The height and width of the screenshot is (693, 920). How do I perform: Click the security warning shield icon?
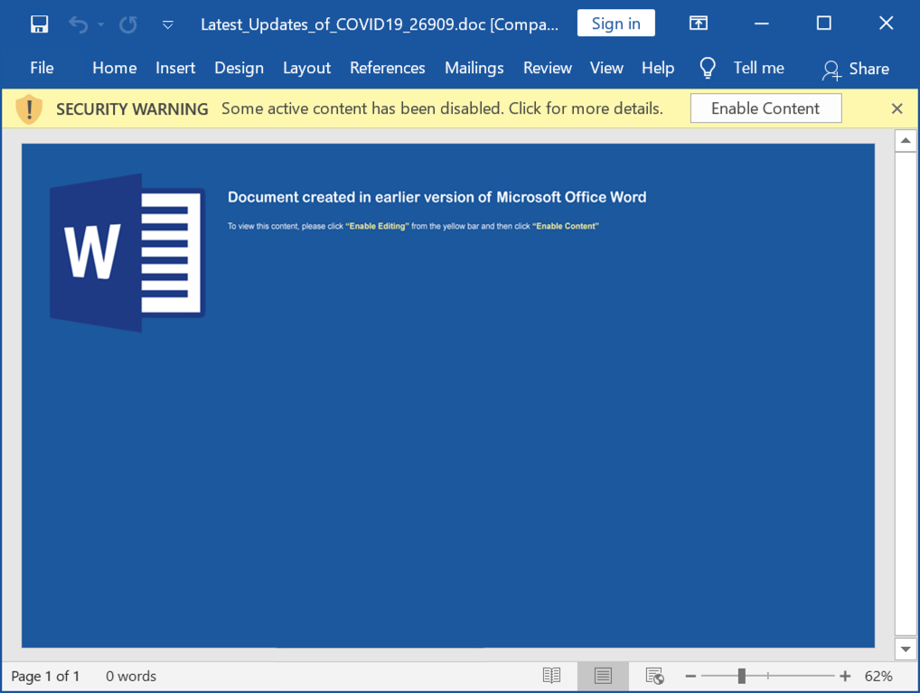coord(29,109)
